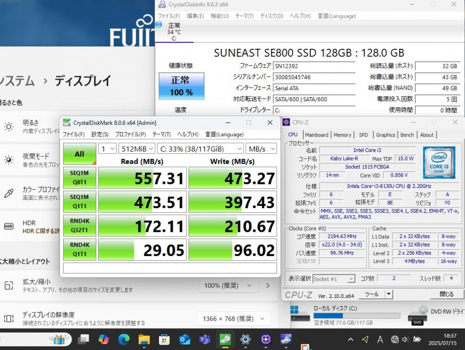Open プロファイル menu in CrystalDiskMark
Image resolution: width=465 pixels, height=350 pixels.
click(131, 134)
